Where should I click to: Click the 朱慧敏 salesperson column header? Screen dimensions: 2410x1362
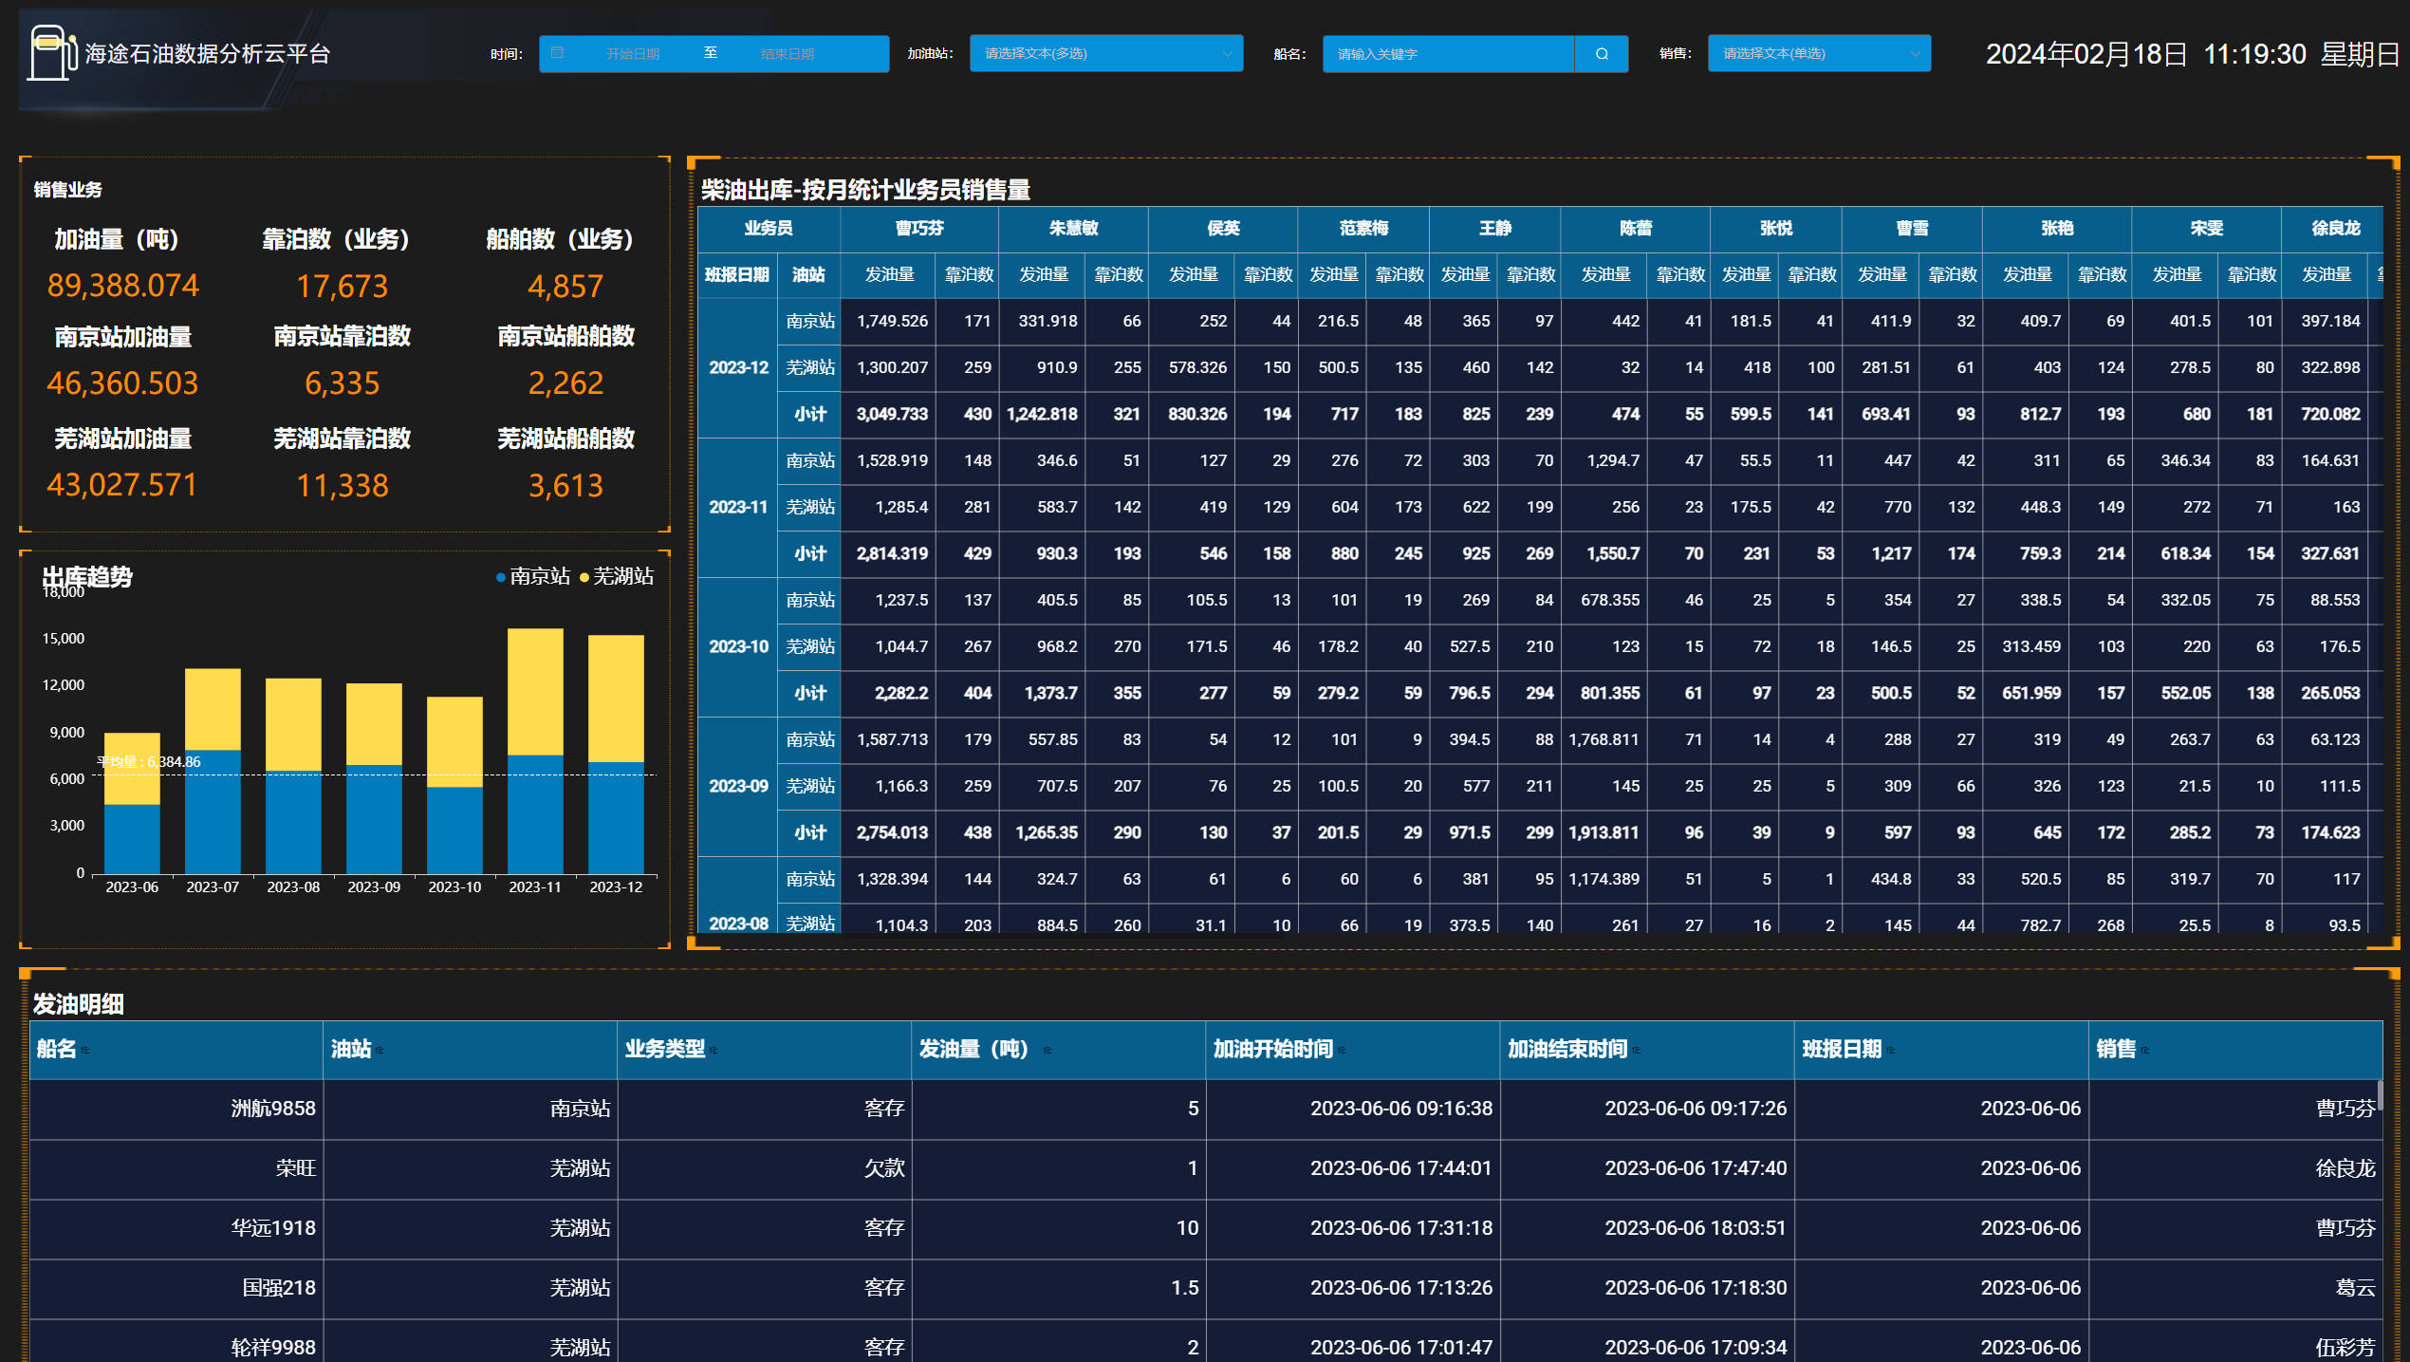point(1073,229)
